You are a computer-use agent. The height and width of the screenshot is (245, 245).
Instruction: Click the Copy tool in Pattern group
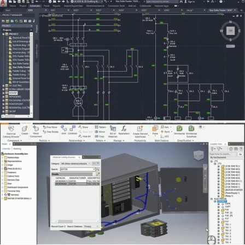[100, 136]
